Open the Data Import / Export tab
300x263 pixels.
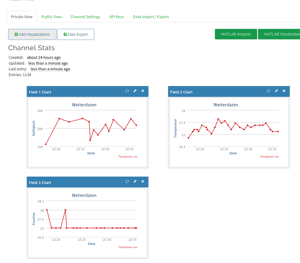coord(151,17)
